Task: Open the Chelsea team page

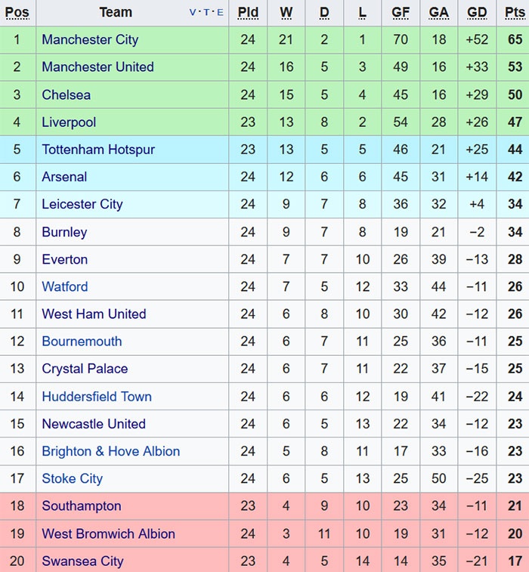Action: click(66, 94)
